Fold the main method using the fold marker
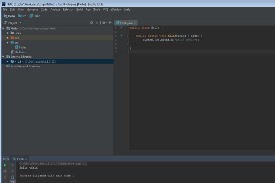The height and width of the screenshot is (183, 275). 128,36
